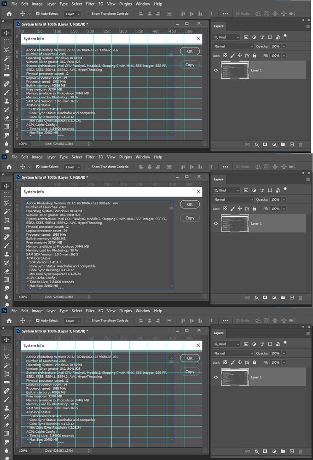This screenshot has height=460, width=313.
Task: Create a new group in middle Layers panel
Action: click(x=283, y=297)
